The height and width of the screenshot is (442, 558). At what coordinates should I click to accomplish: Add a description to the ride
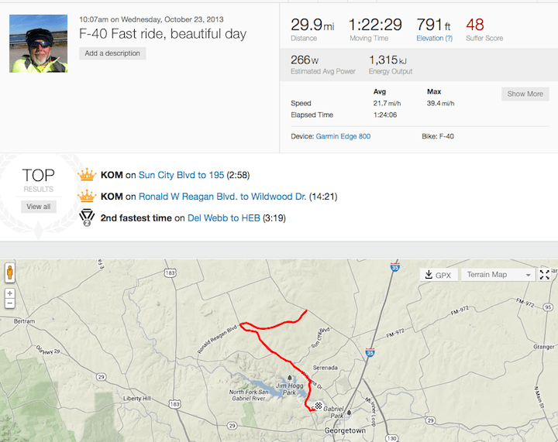pyautogui.click(x=112, y=53)
